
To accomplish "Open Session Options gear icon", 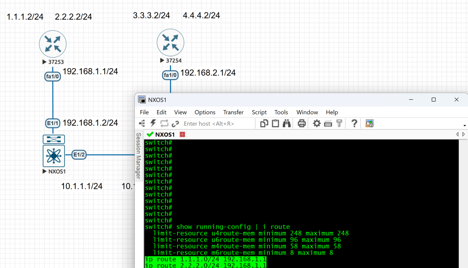I will coord(316,123).
